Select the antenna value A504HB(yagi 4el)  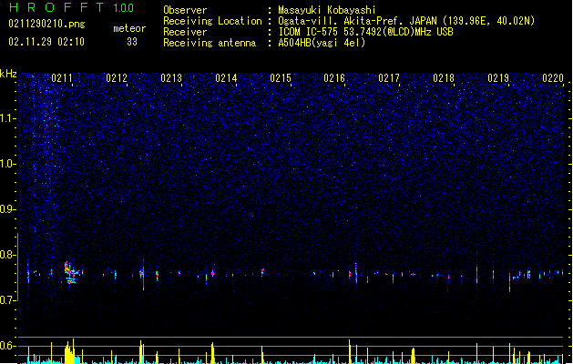tap(322, 43)
